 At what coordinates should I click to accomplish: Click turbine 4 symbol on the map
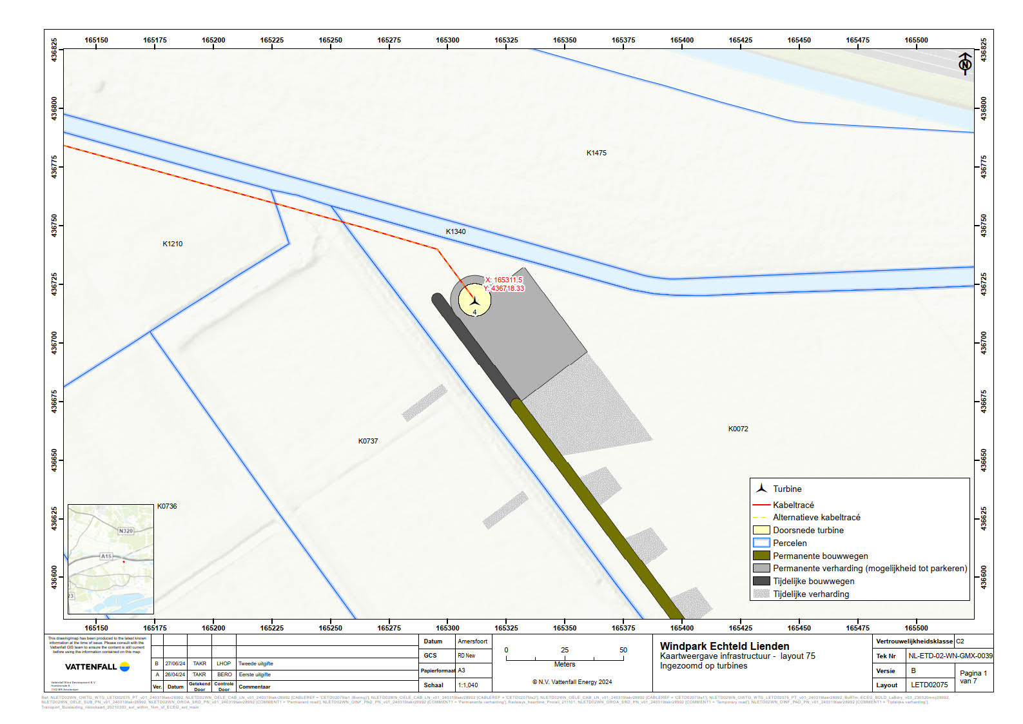(474, 300)
